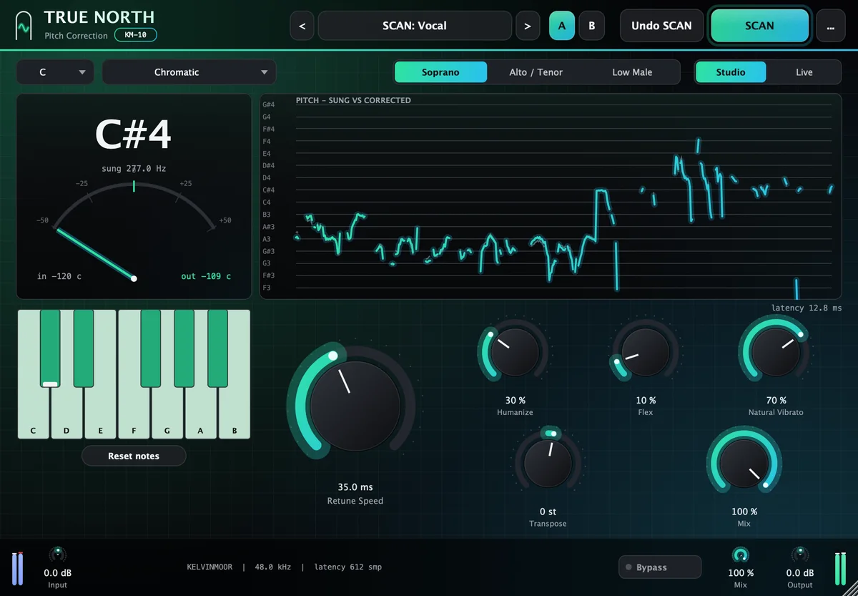
Task: Click the 0.0 dB Output value
Action: point(799,573)
